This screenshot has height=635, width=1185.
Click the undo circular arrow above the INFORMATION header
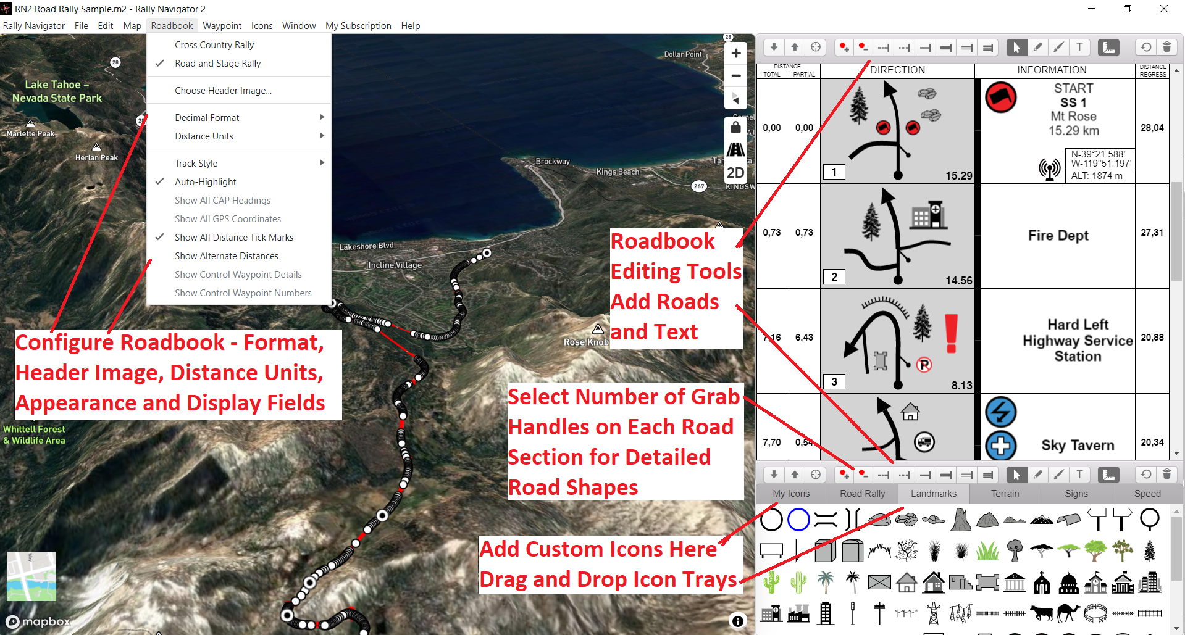(x=1146, y=48)
